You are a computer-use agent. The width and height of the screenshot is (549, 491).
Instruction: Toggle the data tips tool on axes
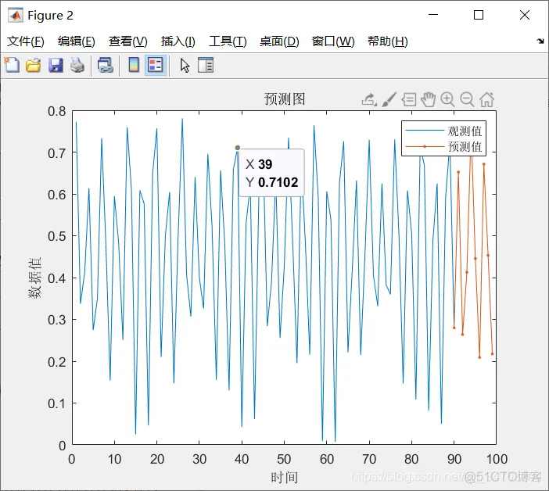408,99
